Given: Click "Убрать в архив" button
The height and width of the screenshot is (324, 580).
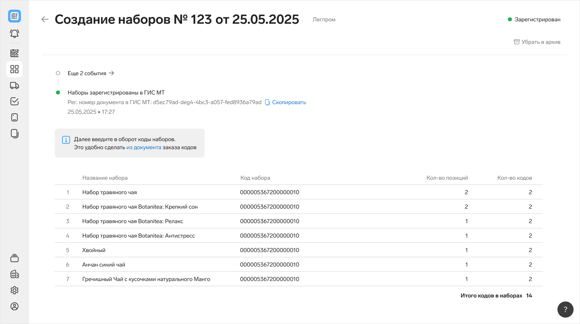Looking at the screenshot, I should [537, 42].
